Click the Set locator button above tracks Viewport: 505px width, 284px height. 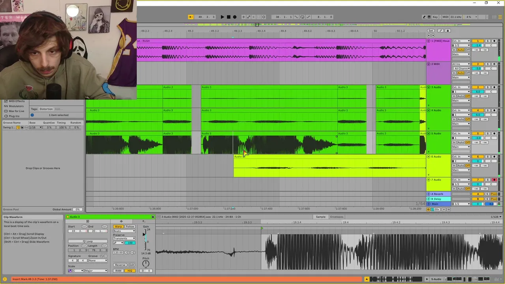(431, 31)
